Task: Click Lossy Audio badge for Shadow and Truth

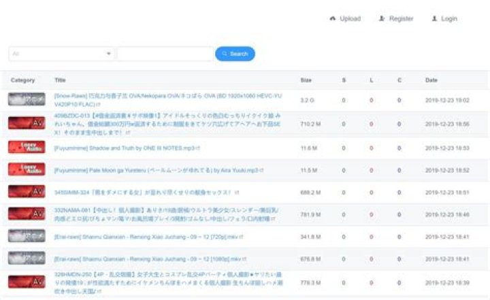Action: [x=27, y=147]
